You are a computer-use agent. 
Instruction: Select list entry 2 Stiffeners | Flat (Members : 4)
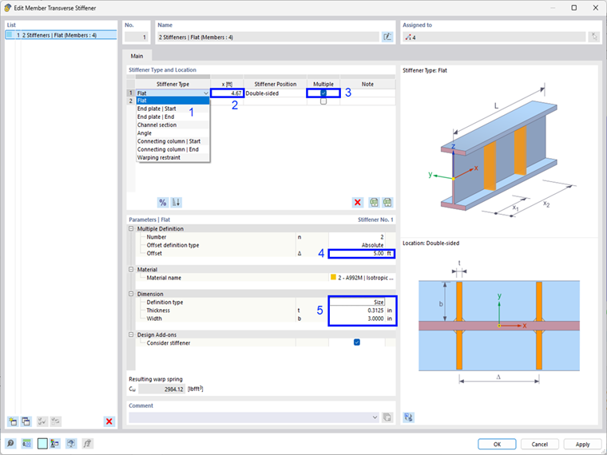click(x=61, y=35)
